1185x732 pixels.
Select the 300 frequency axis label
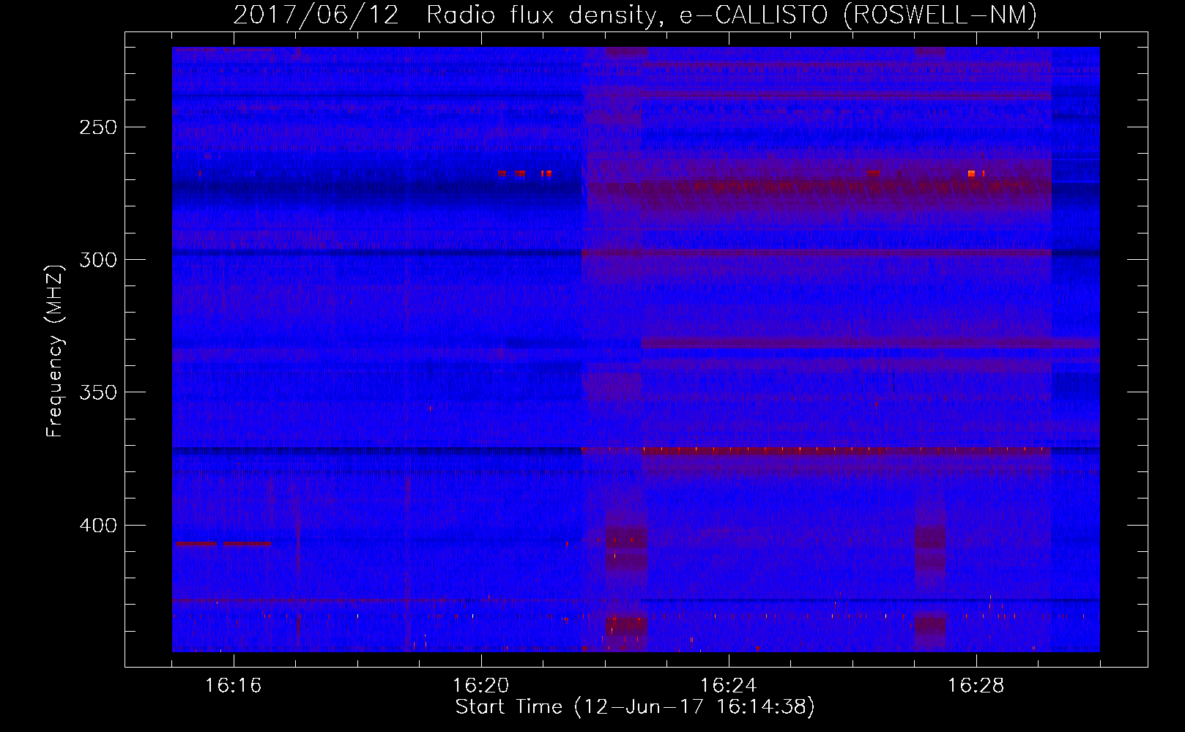[x=98, y=260]
